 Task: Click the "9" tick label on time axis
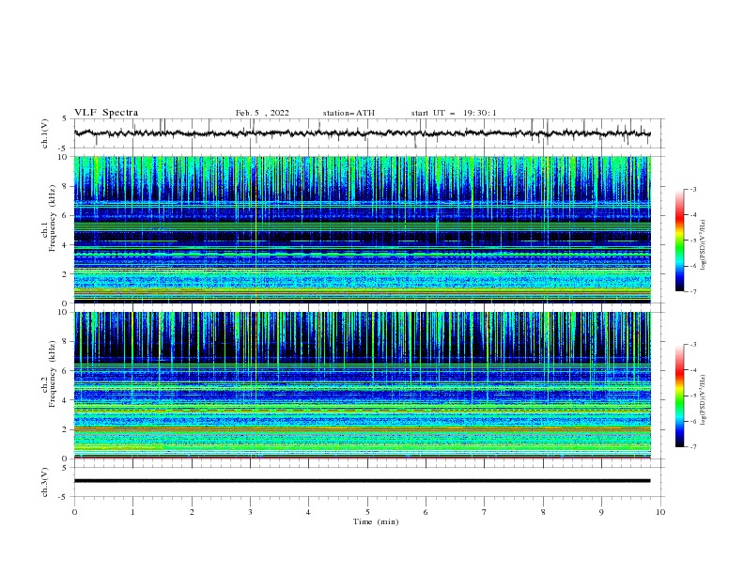601,512
